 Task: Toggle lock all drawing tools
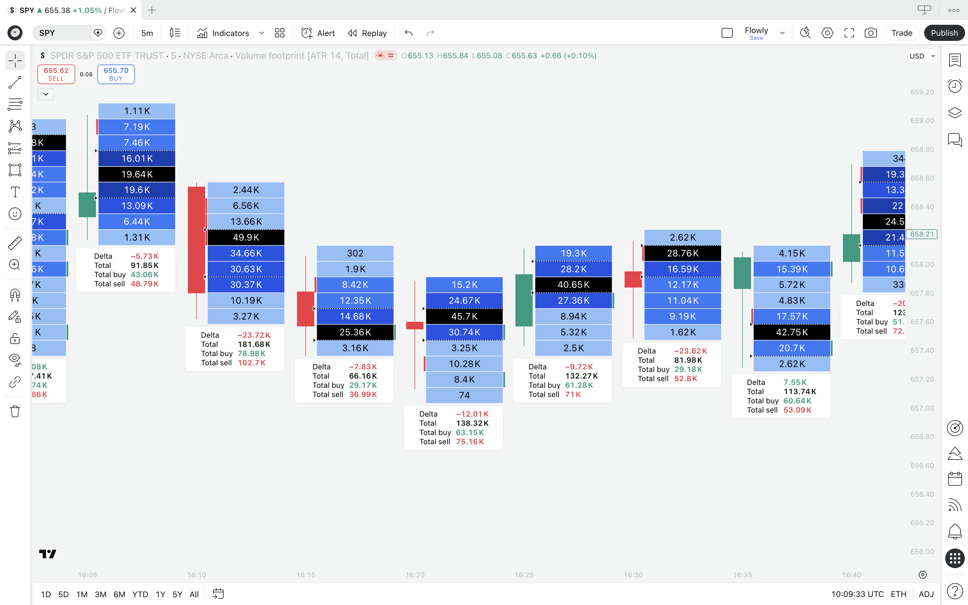point(15,339)
